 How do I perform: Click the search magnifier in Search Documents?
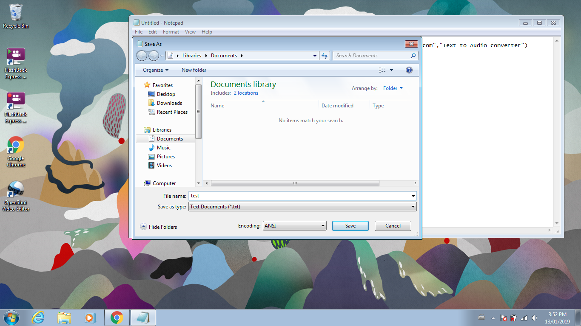coord(412,56)
